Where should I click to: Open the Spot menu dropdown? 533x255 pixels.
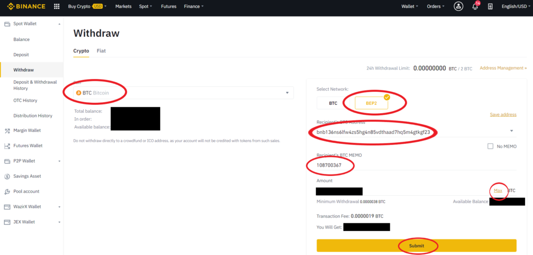tap(146, 6)
